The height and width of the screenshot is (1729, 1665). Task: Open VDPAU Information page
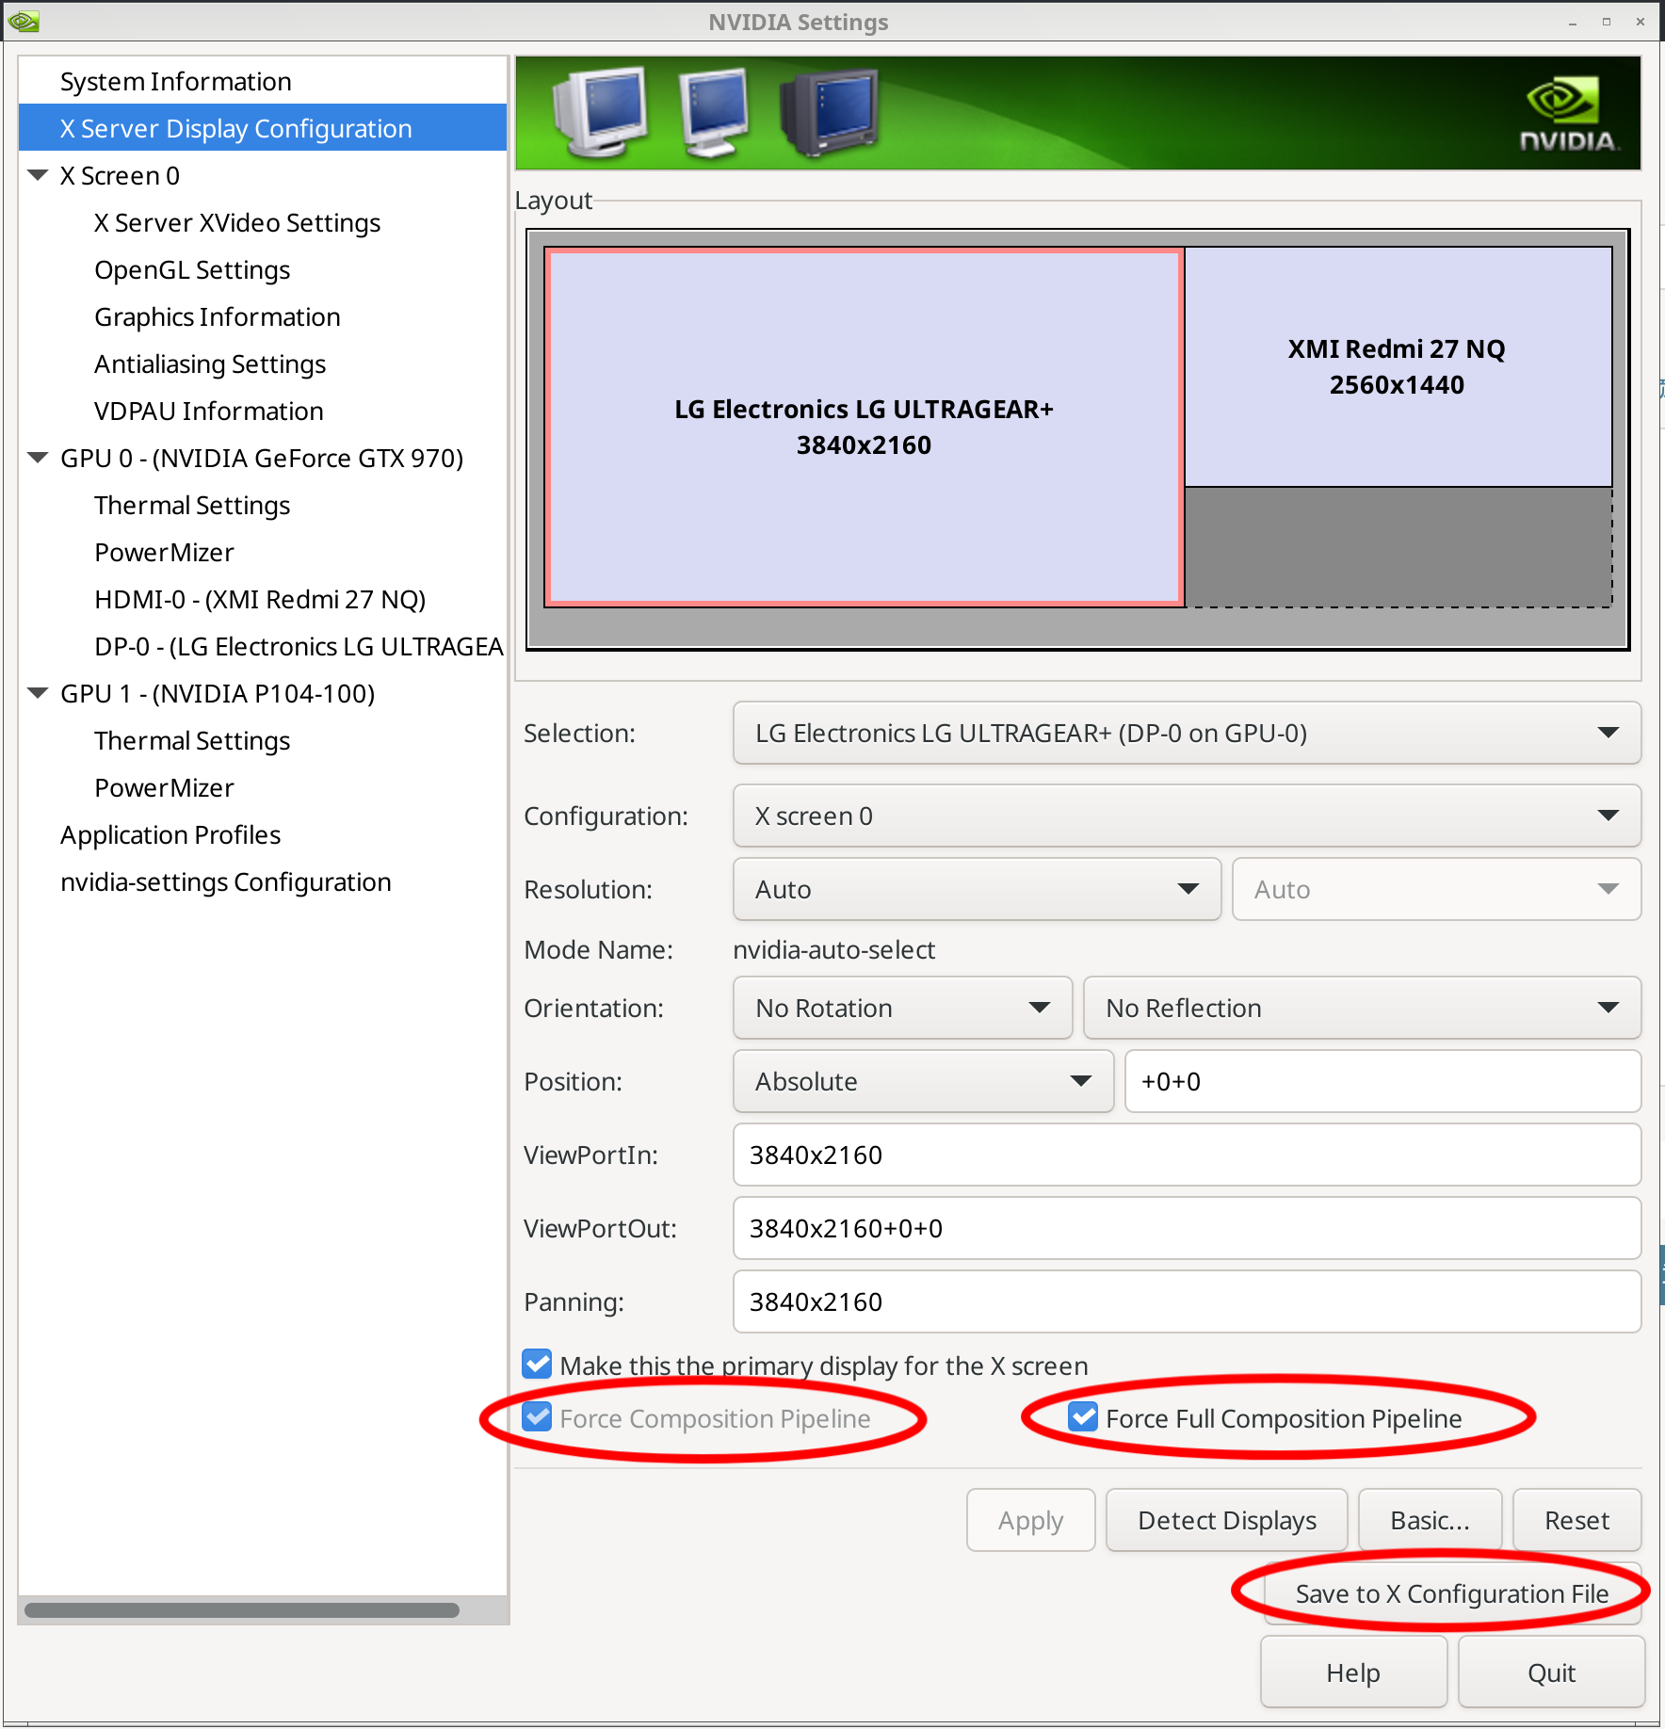pyautogui.click(x=209, y=411)
